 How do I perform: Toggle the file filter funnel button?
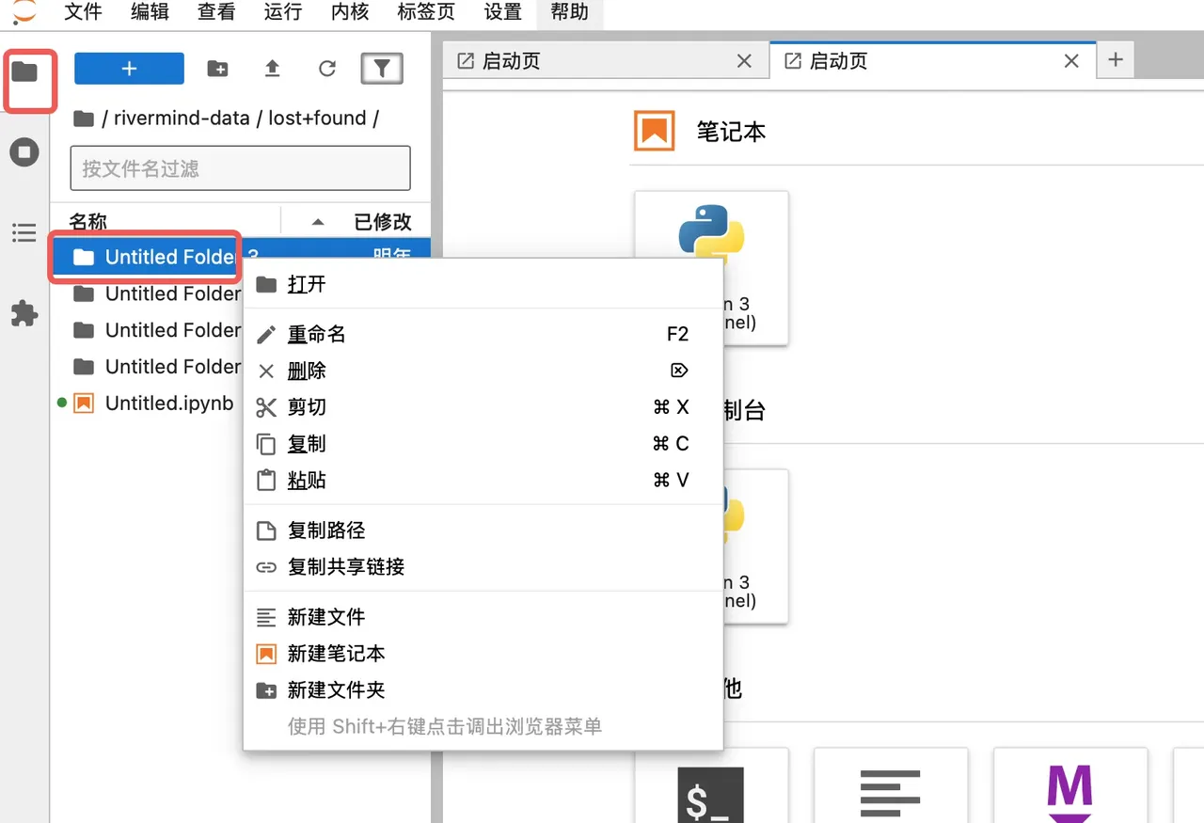[x=382, y=69]
